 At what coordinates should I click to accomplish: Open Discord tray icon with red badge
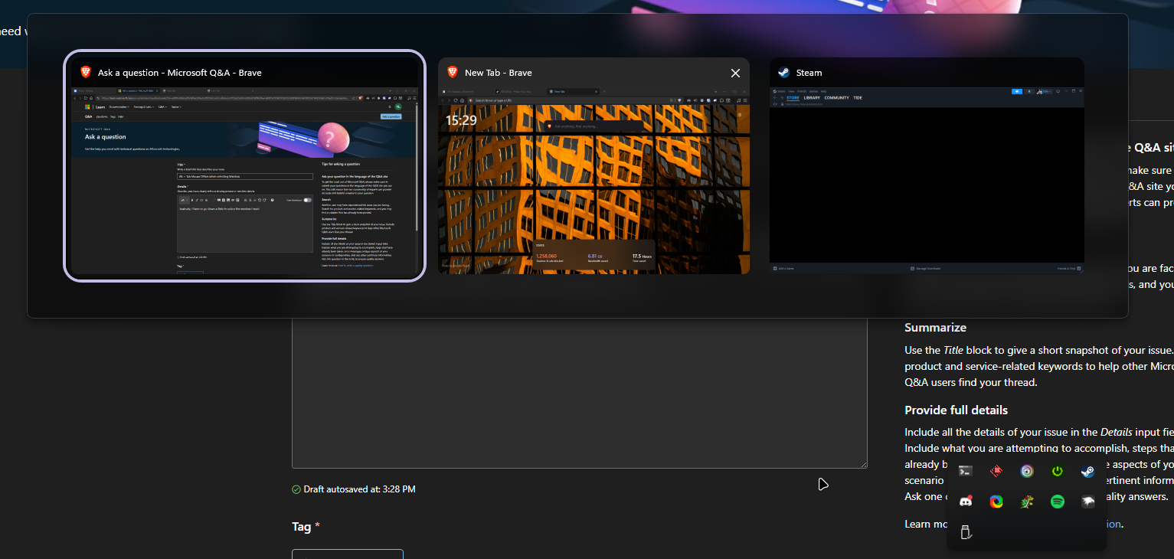pos(966,502)
